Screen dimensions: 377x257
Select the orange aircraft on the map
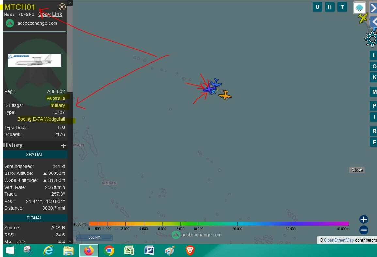click(225, 95)
